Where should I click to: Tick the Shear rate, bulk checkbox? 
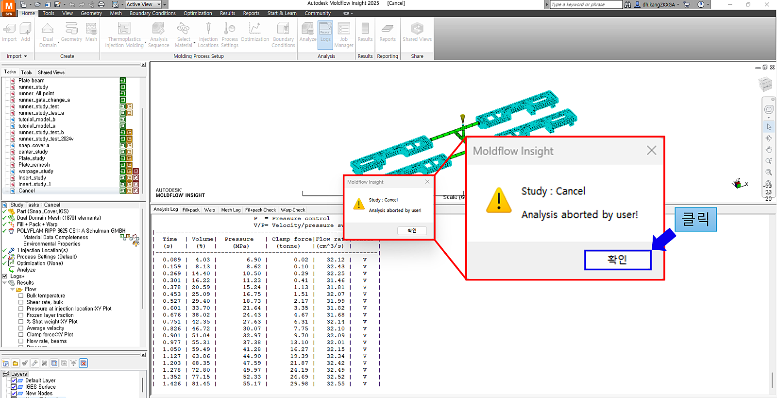coord(21,302)
